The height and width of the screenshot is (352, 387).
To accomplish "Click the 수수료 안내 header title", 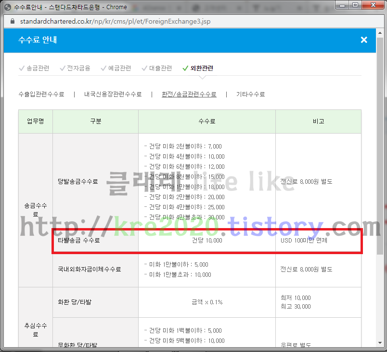I will [38, 40].
